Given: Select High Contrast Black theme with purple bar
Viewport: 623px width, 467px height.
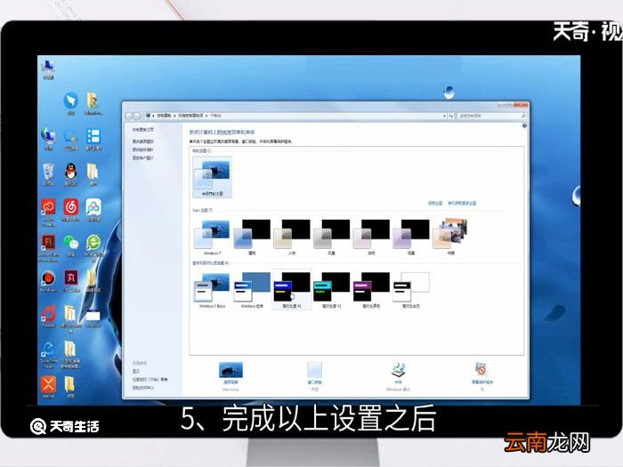Looking at the screenshot, I should pos(371,290).
